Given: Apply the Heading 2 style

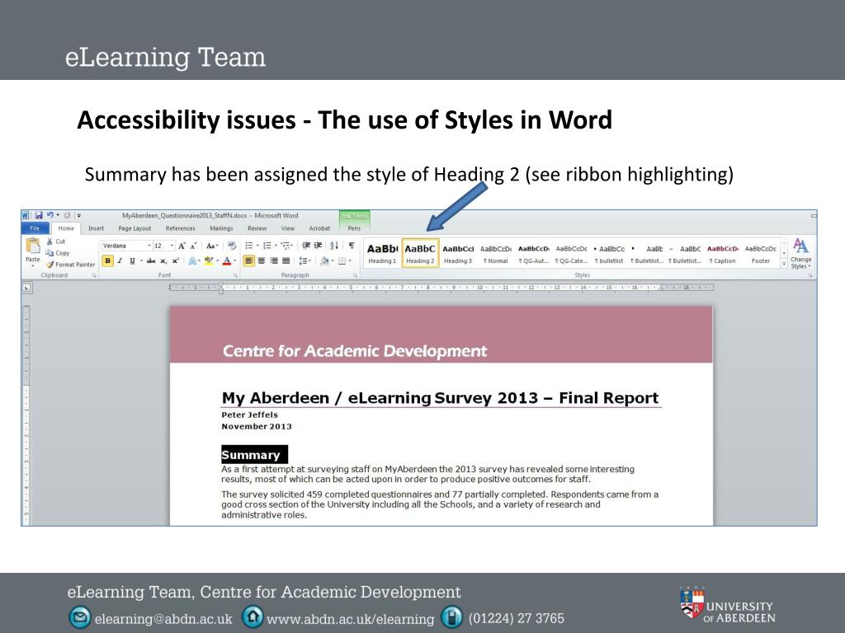Looking at the screenshot, I should click(420, 254).
